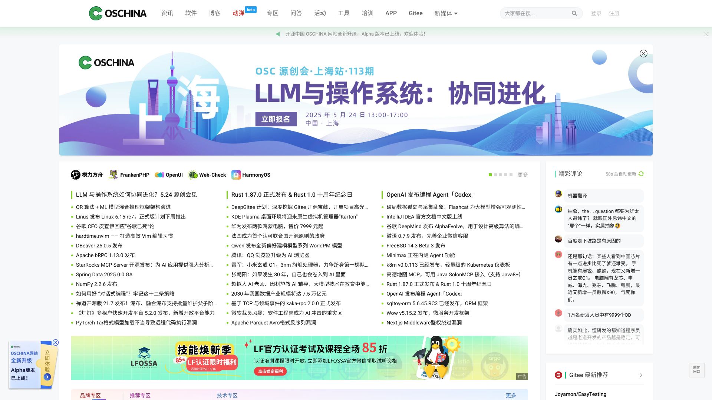Select the third carousel dot

501,175
